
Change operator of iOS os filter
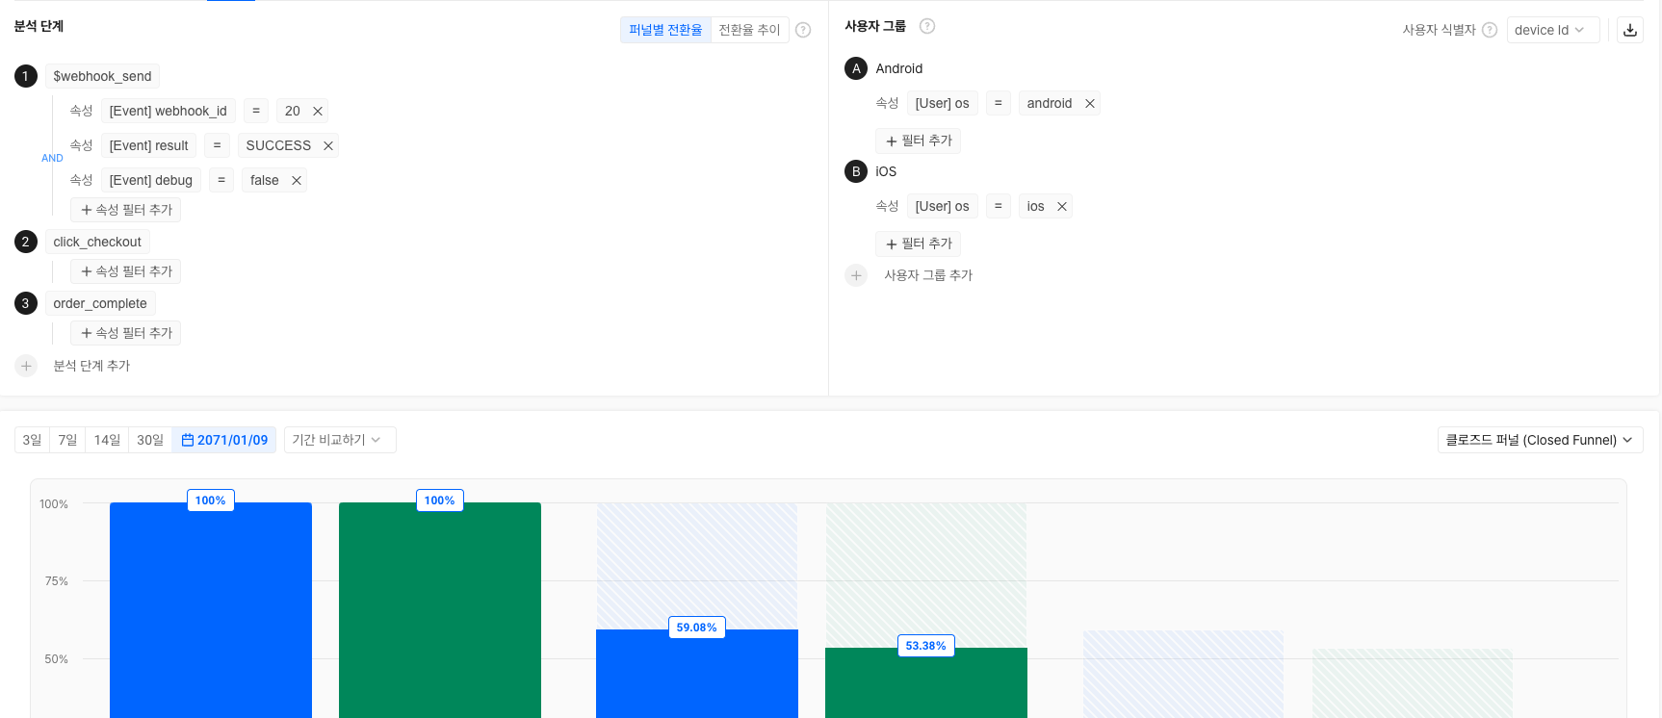(999, 206)
